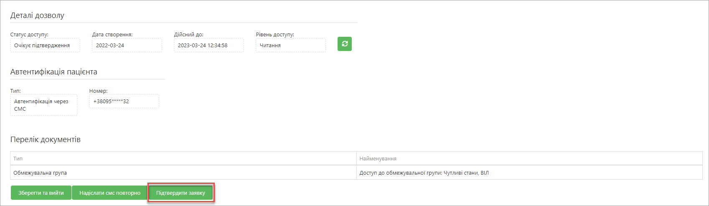This screenshot has width=709, height=206.
Task: Click Зберегти та вийти button
Action: (x=41, y=193)
